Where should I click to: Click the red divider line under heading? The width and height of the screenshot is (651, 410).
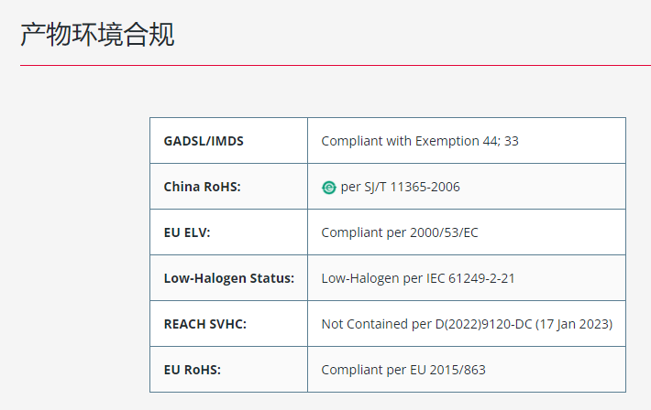pos(336,65)
